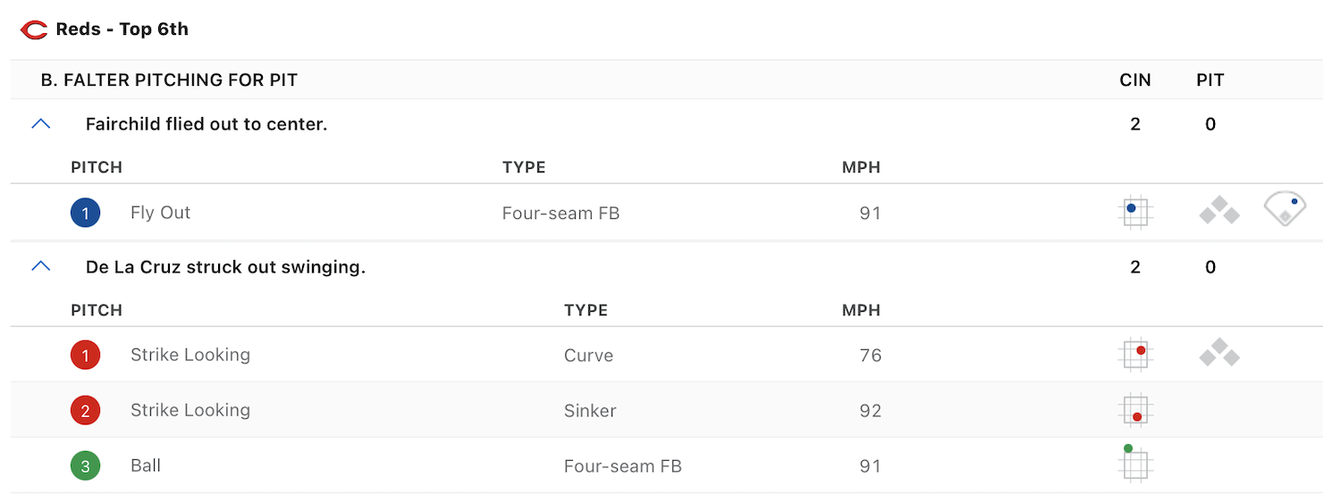Screen dimensions: 1341x494
Task: Click the blue pitch 1 Fly Out badge
Action: click(86, 213)
